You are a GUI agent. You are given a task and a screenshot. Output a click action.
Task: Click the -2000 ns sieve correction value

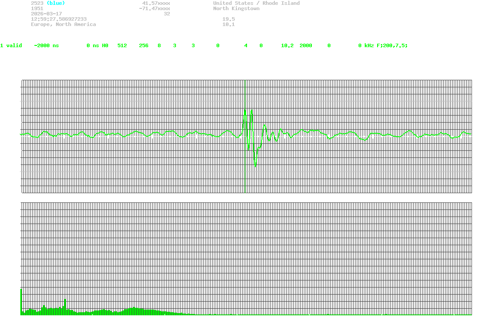tap(46, 45)
